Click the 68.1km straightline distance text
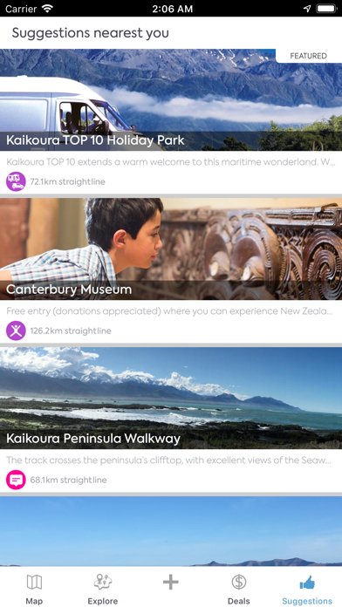Viewport: 342px width, 607px height. click(x=68, y=480)
